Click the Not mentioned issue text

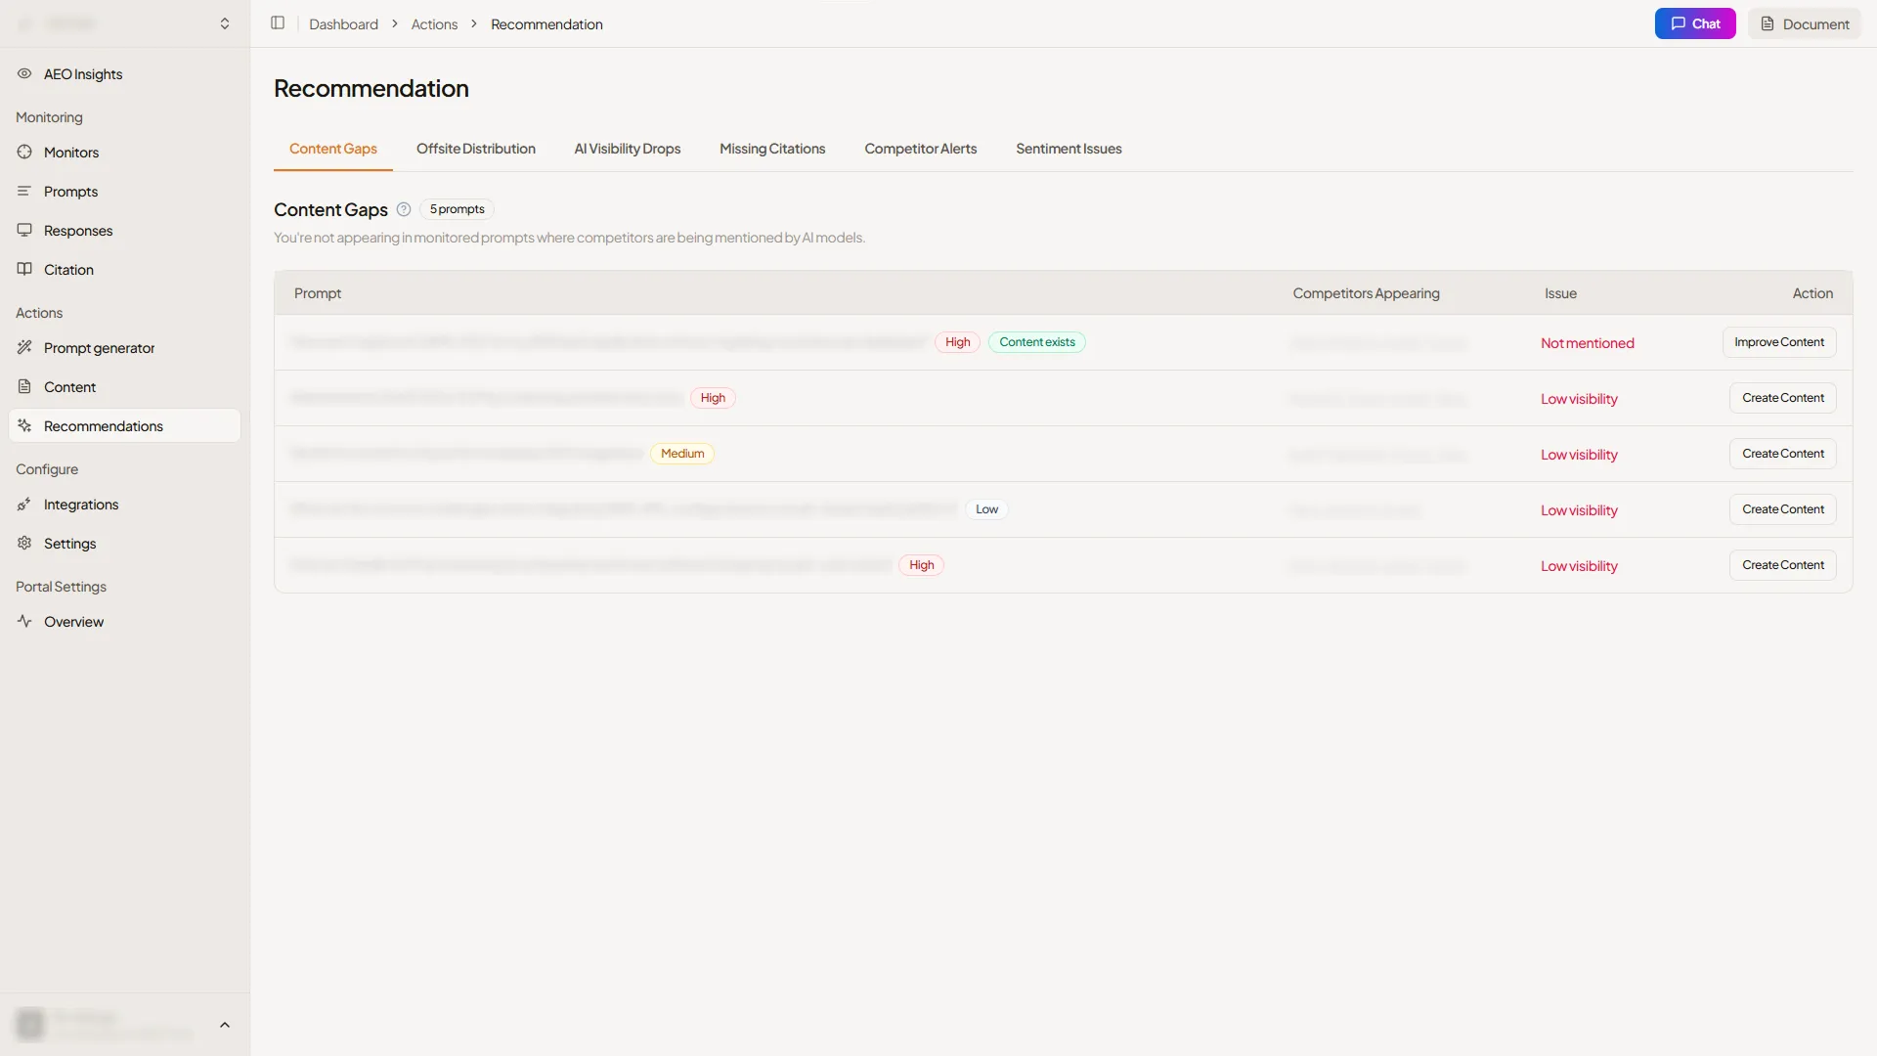1588,343
